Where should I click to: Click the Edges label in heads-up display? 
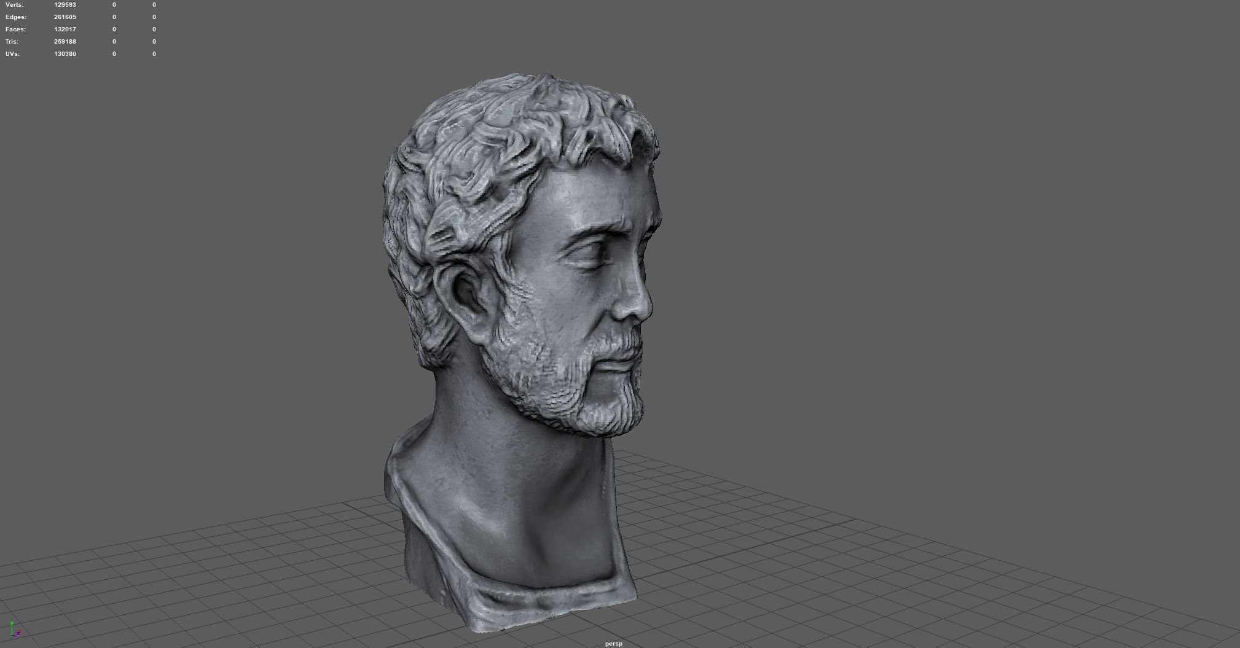[15, 17]
